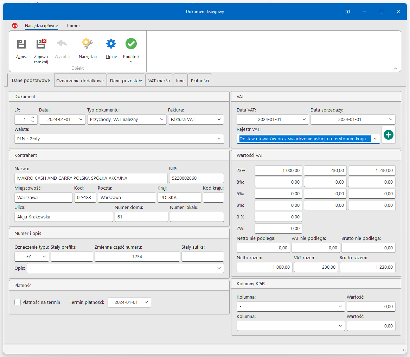This screenshot has height=357, width=410.
Task: Expand the Typ dokumentu dropdown
Action: tap(162, 120)
